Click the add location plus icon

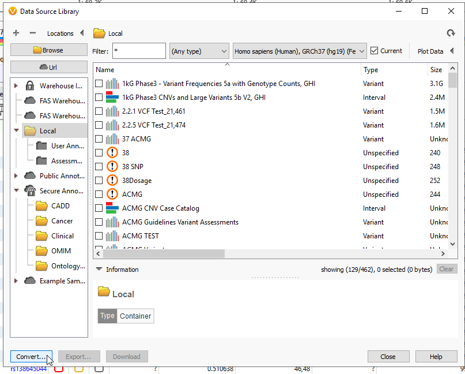tap(16, 33)
